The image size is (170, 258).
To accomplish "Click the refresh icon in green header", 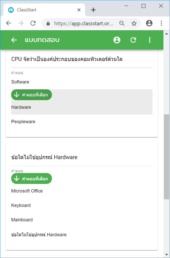I will (133, 40).
